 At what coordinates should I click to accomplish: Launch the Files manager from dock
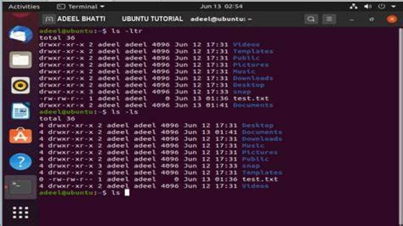pos(21,60)
